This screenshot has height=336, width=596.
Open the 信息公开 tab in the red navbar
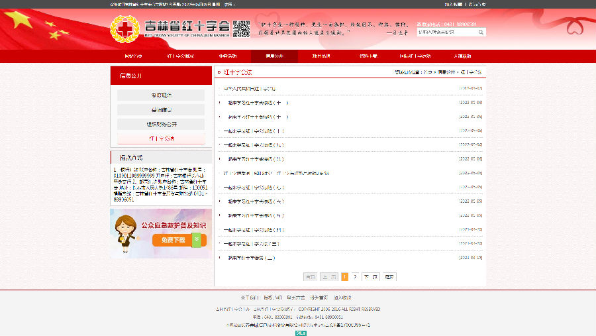[x=275, y=56]
